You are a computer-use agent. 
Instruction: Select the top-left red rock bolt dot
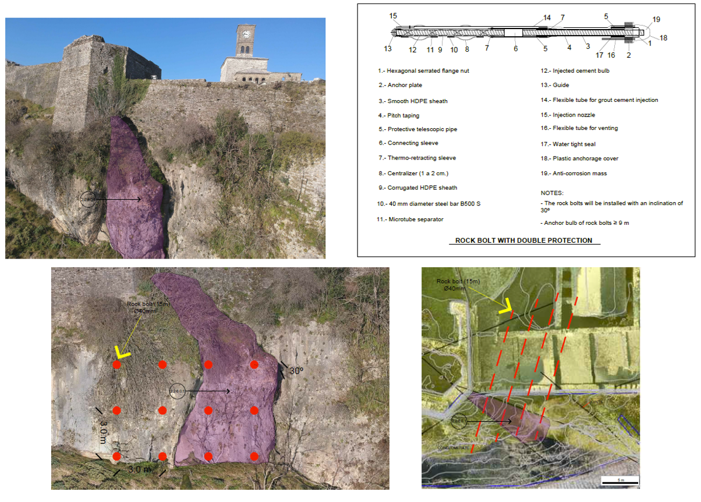(117, 365)
